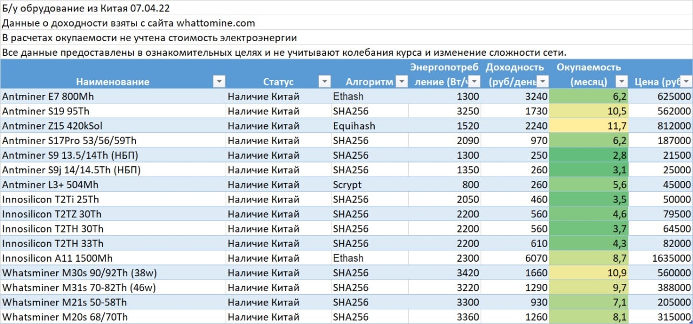Open the Окупаемость column filter dropdown
The height and width of the screenshot is (324, 693).
(622, 82)
